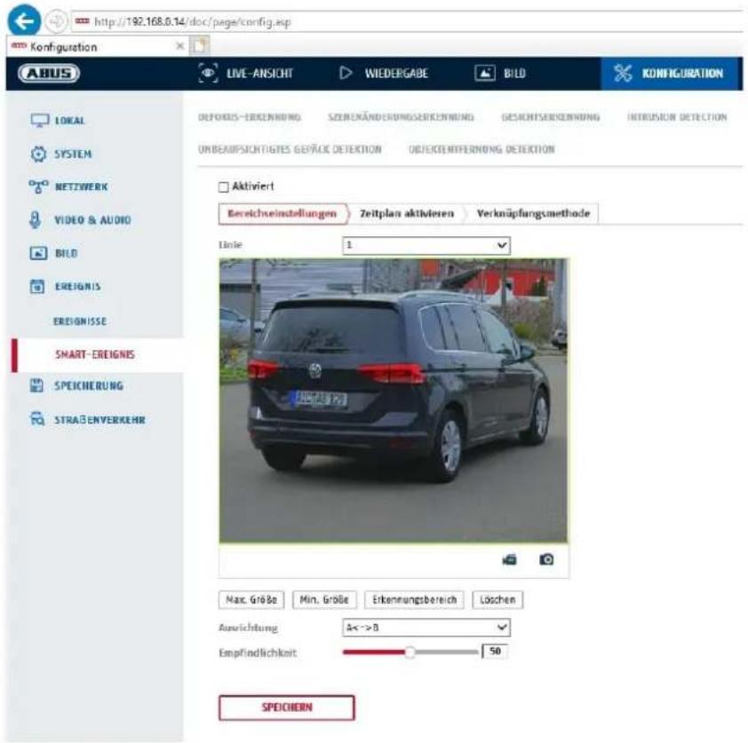Open Video & Audio settings

pyautogui.click(x=94, y=220)
